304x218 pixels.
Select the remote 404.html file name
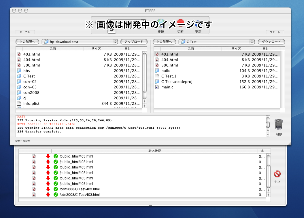[169, 60]
